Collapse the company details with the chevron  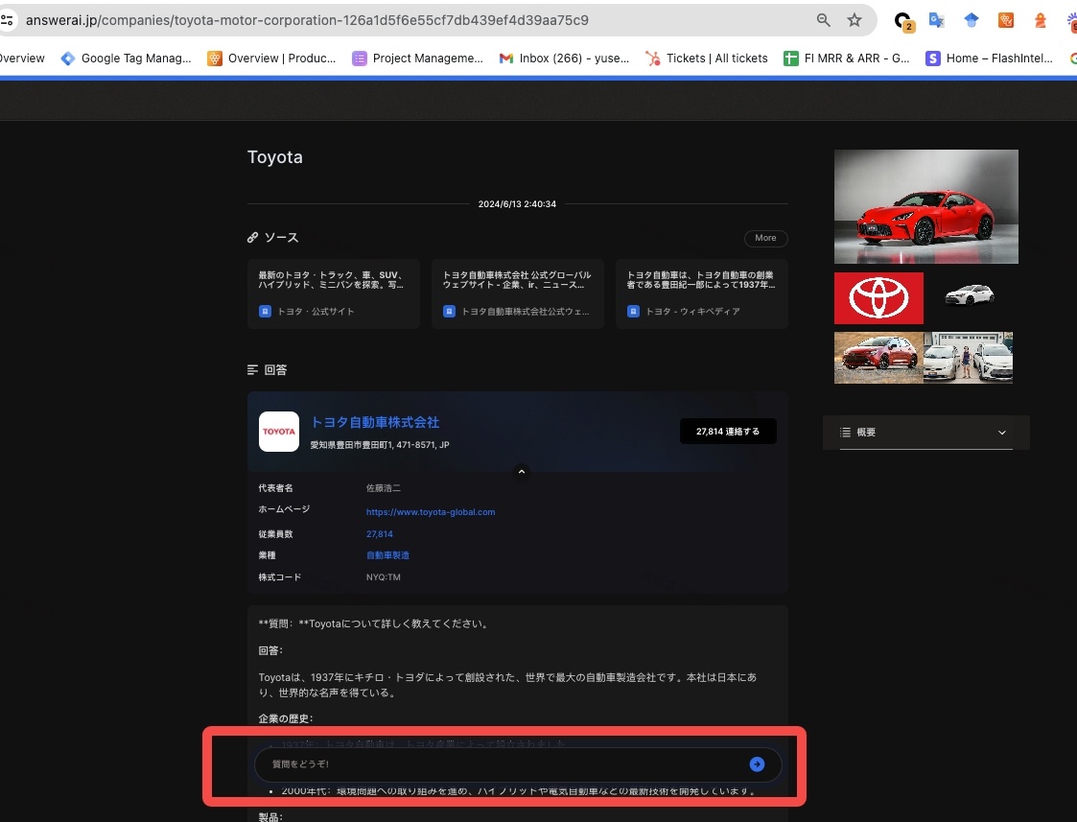tap(522, 472)
